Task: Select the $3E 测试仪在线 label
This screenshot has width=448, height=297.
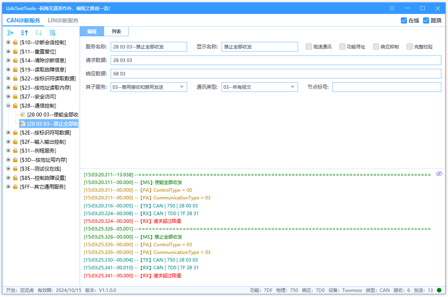Action: [40, 169]
